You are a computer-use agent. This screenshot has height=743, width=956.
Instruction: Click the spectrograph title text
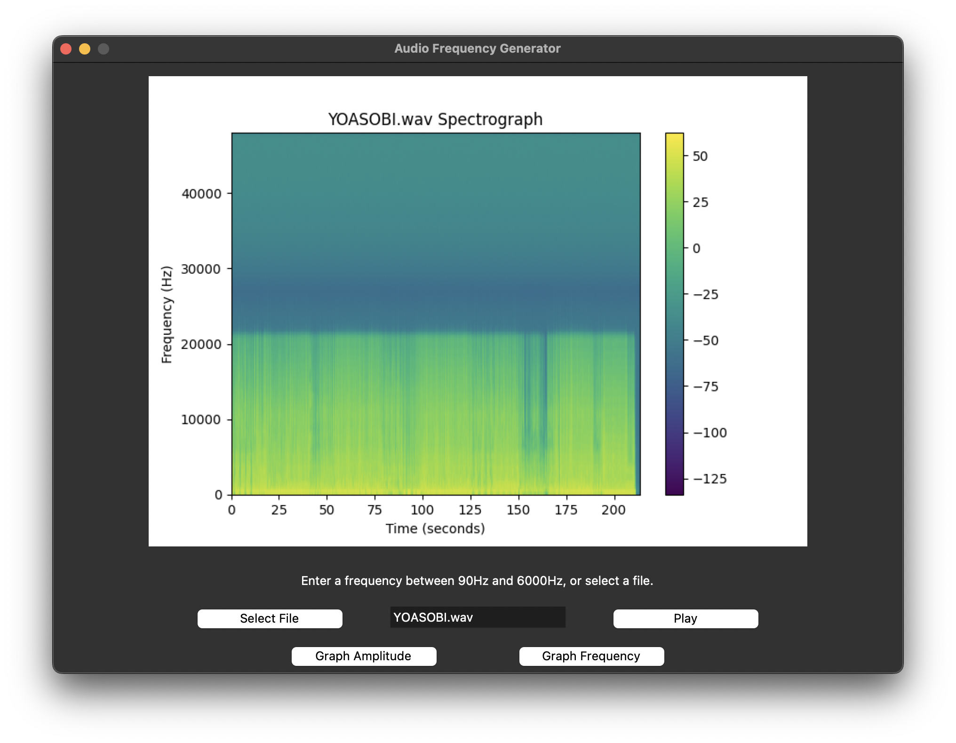click(435, 119)
